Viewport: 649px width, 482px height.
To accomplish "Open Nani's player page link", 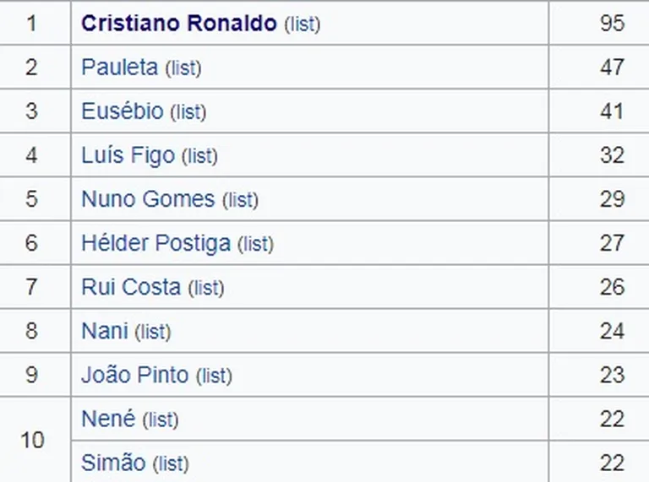I will 104,331.
